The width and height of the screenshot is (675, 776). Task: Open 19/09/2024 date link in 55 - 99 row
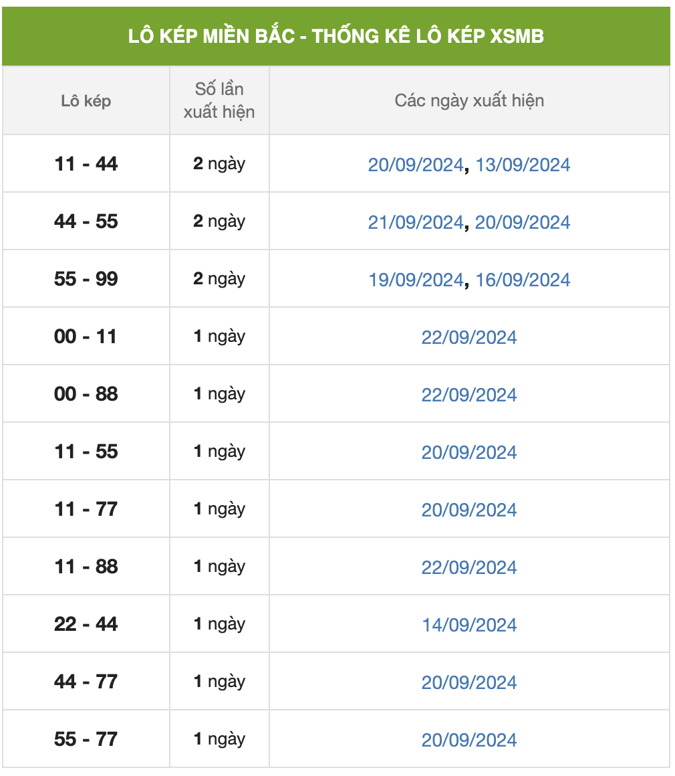click(416, 280)
